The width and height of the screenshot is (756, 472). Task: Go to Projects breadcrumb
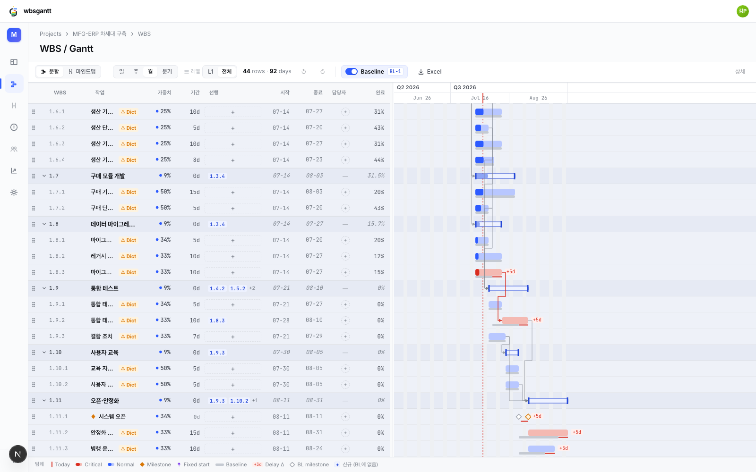[x=51, y=34]
